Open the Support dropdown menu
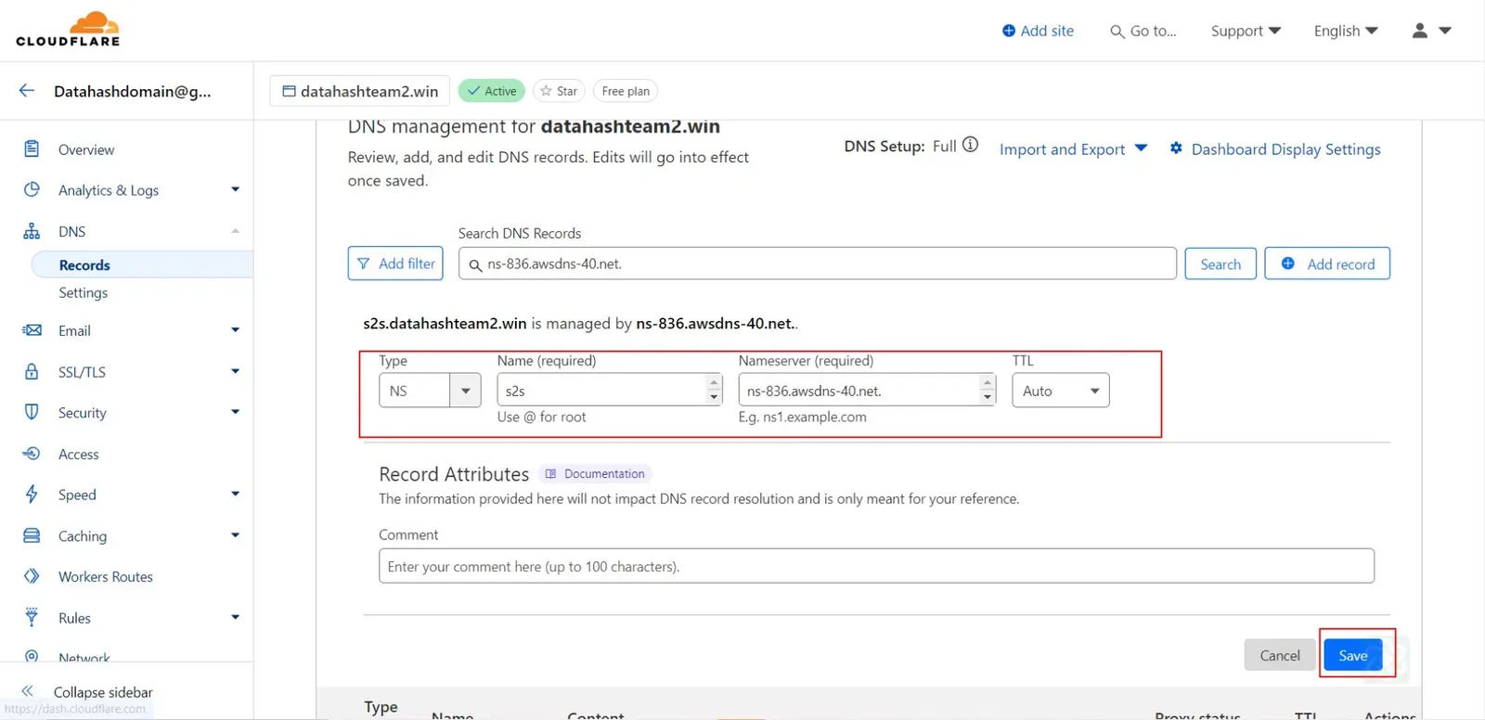1485x720 pixels. (1246, 31)
